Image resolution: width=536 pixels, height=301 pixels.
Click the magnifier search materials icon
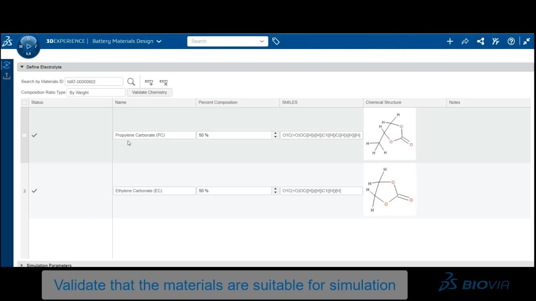point(131,82)
